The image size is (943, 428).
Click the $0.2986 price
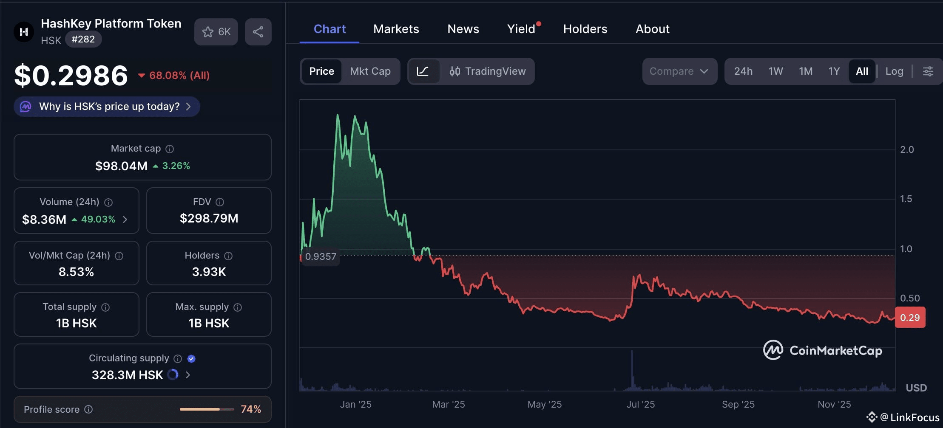pos(71,76)
